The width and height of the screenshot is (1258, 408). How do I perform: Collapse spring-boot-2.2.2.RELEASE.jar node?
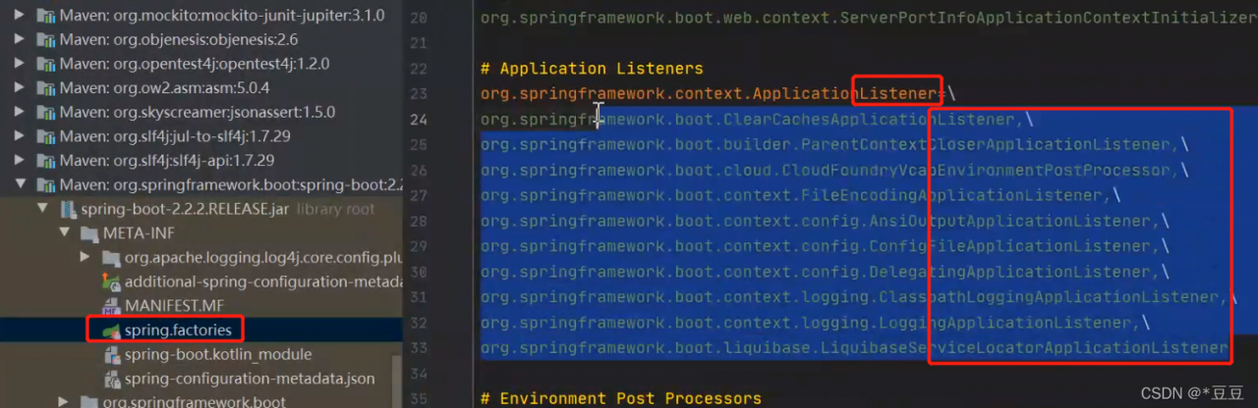(x=42, y=209)
